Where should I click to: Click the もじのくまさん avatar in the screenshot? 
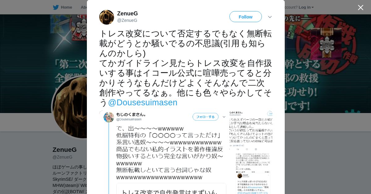(109, 117)
